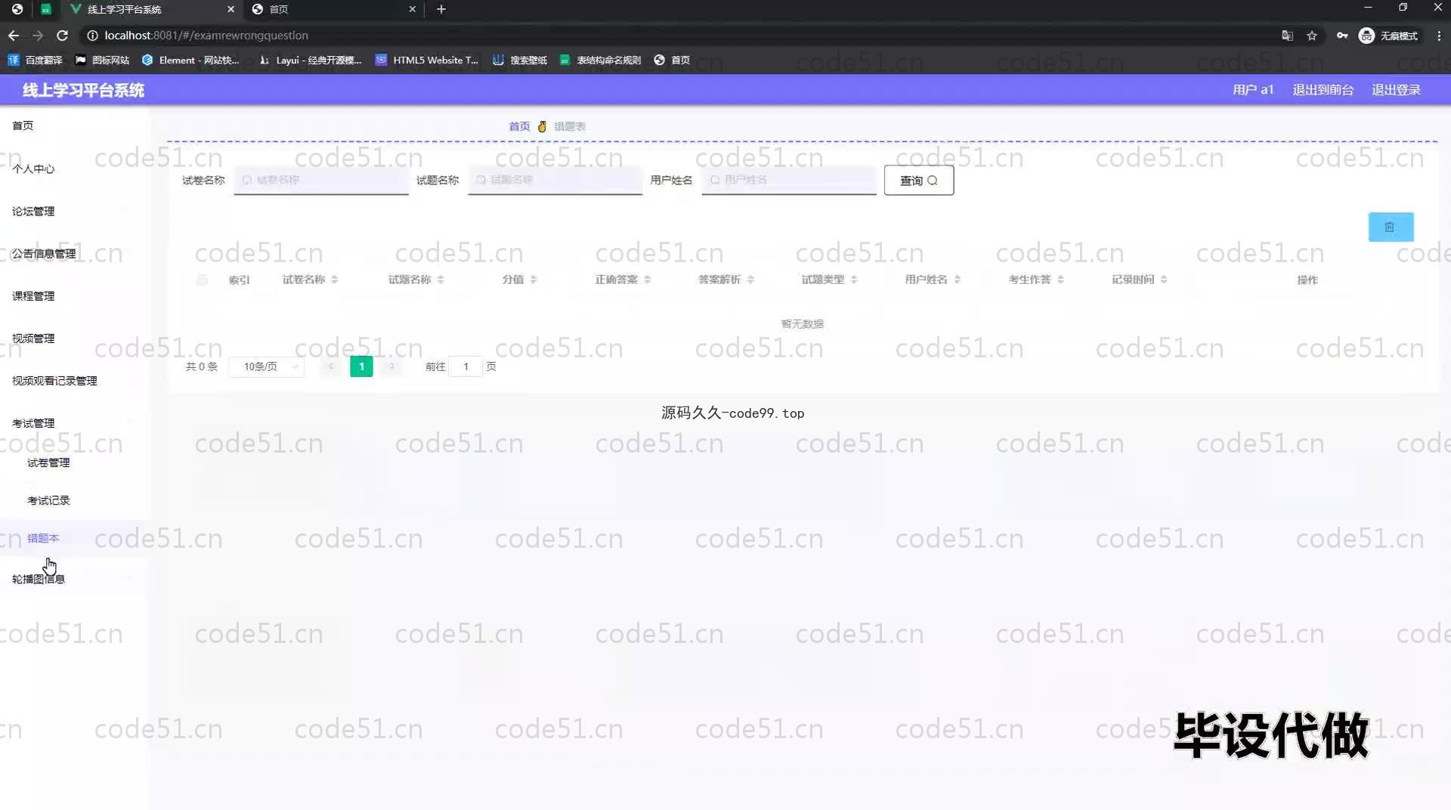Click 退出登录 in the header
This screenshot has height=810, width=1451.
point(1396,90)
